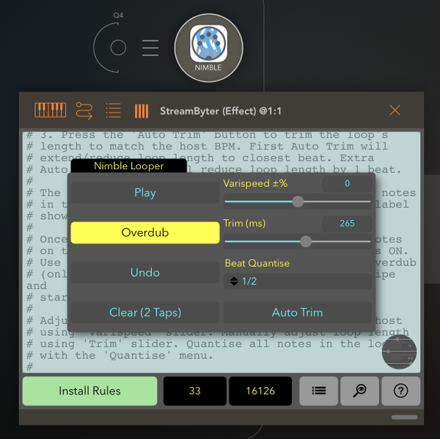Click the round panel thumbnail preview
The height and width of the screenshot is (439, 440).
(399, 352)
